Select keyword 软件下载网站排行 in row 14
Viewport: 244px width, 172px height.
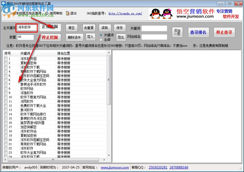pos(33,114)
